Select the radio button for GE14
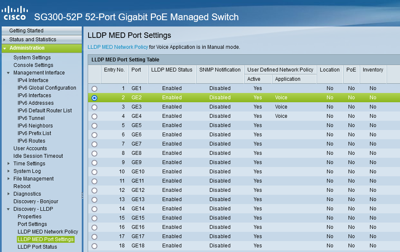 click(x=94, y=209)
